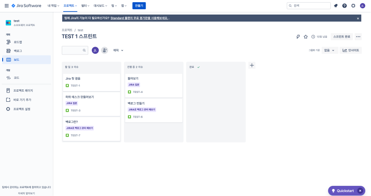Open the three-dots more actions menu
371x196 pixels.
pyautogui.click(x=358, y=37)
